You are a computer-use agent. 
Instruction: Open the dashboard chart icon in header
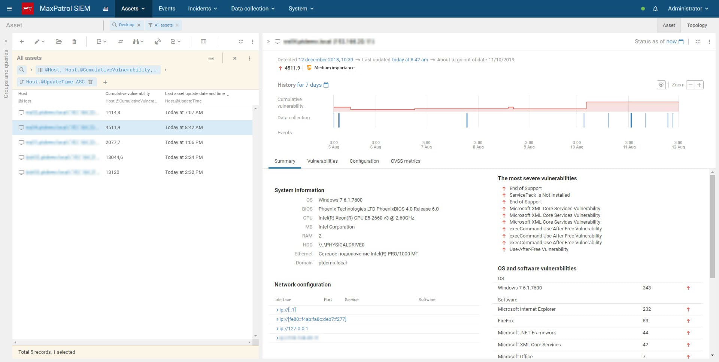106,9
